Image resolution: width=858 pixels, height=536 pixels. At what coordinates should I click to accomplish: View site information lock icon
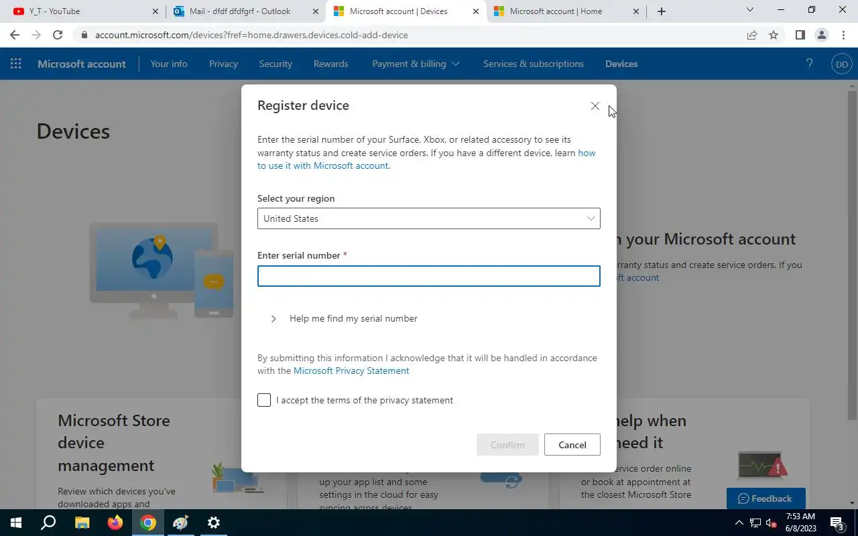pos(83,35)
